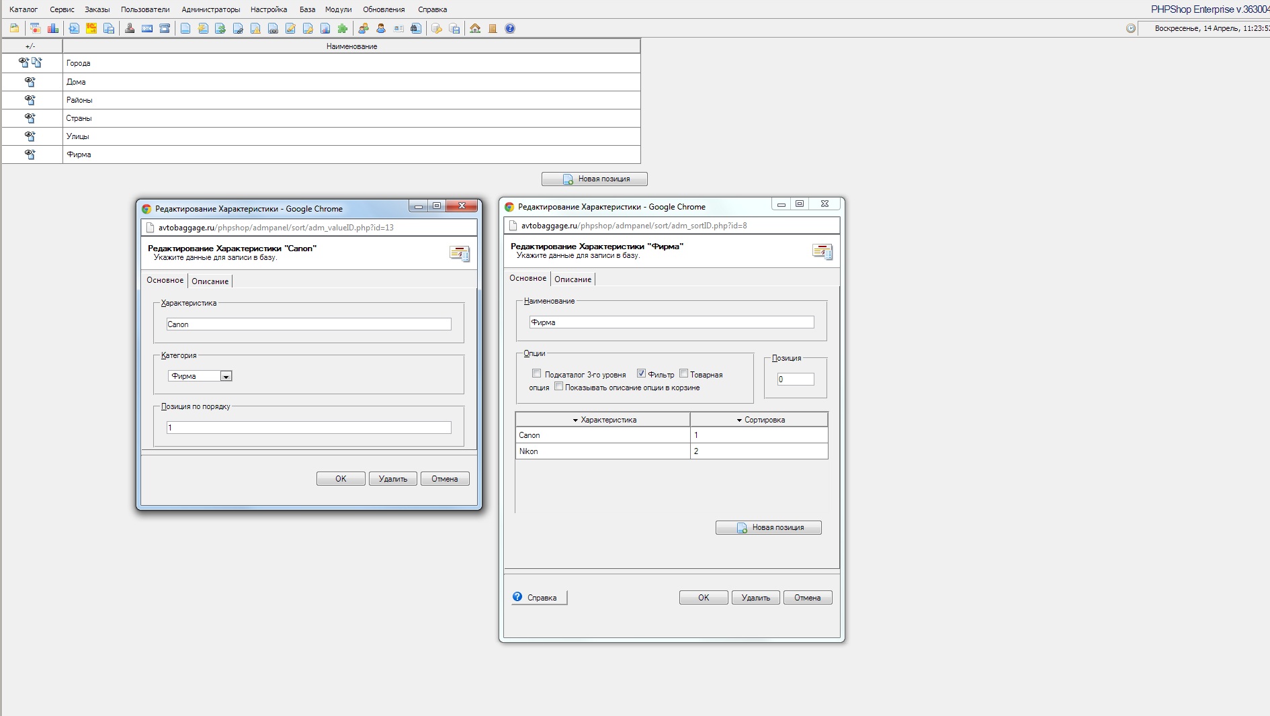Click the binoculars search toolbar icon

coord(416,28)
